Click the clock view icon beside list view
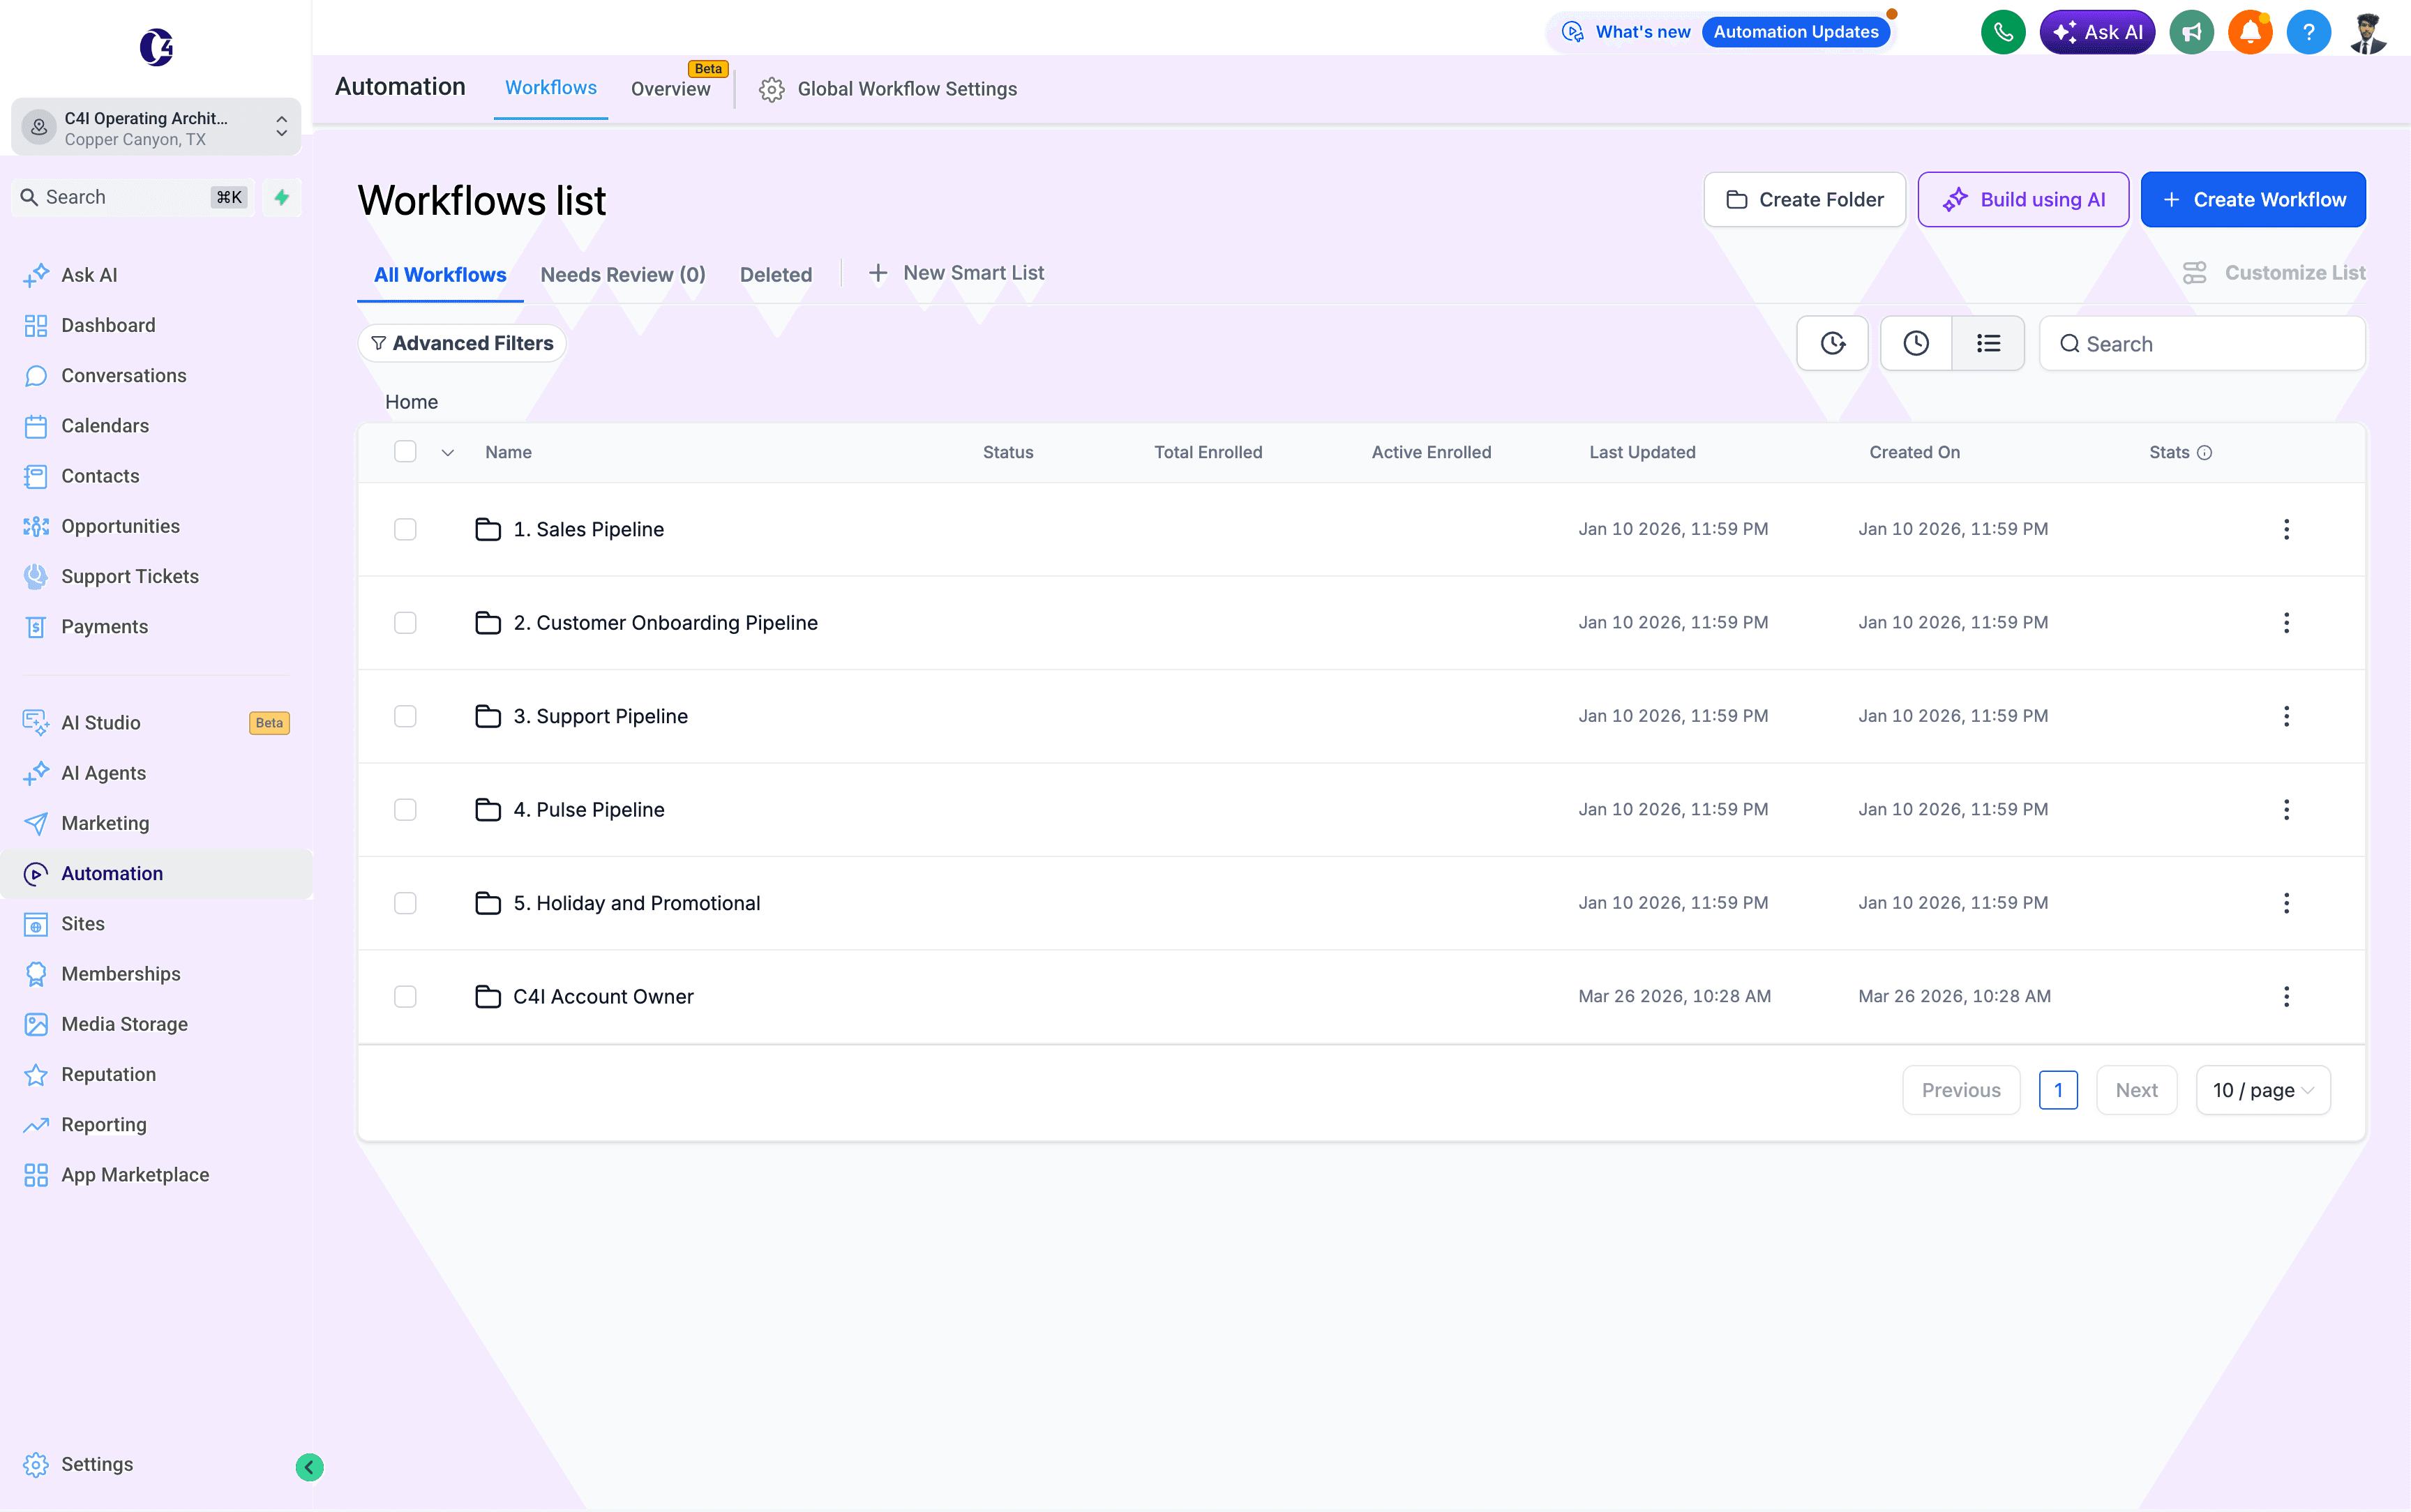The height and width of the screenshot is (1512, 2411). (1916, 343)
